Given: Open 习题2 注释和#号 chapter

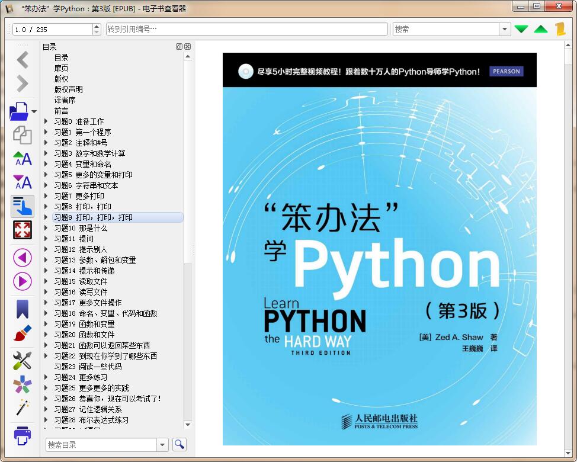Looking at the screenshot, I should pos(81,142).
